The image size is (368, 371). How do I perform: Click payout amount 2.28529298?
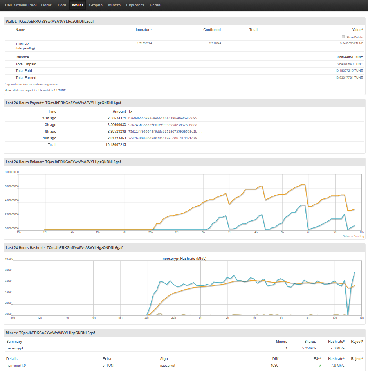pyautogui.click(x=117, y=131)
